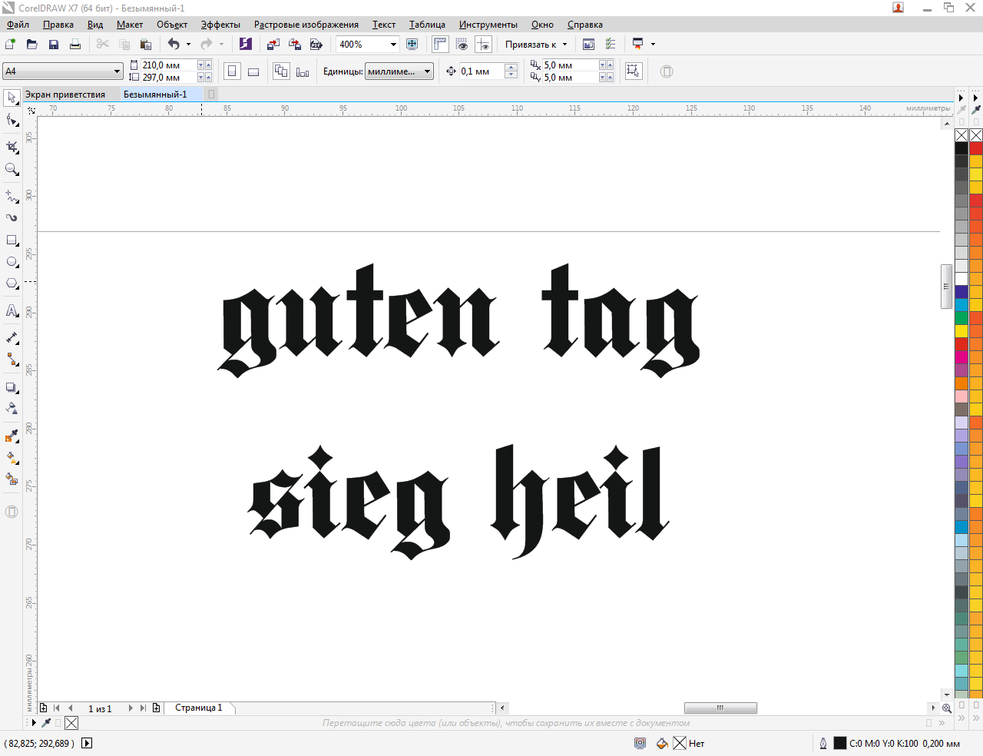Select the Interactive Fill tool
Screen dimensions: 983x756
tap(12, 457)
